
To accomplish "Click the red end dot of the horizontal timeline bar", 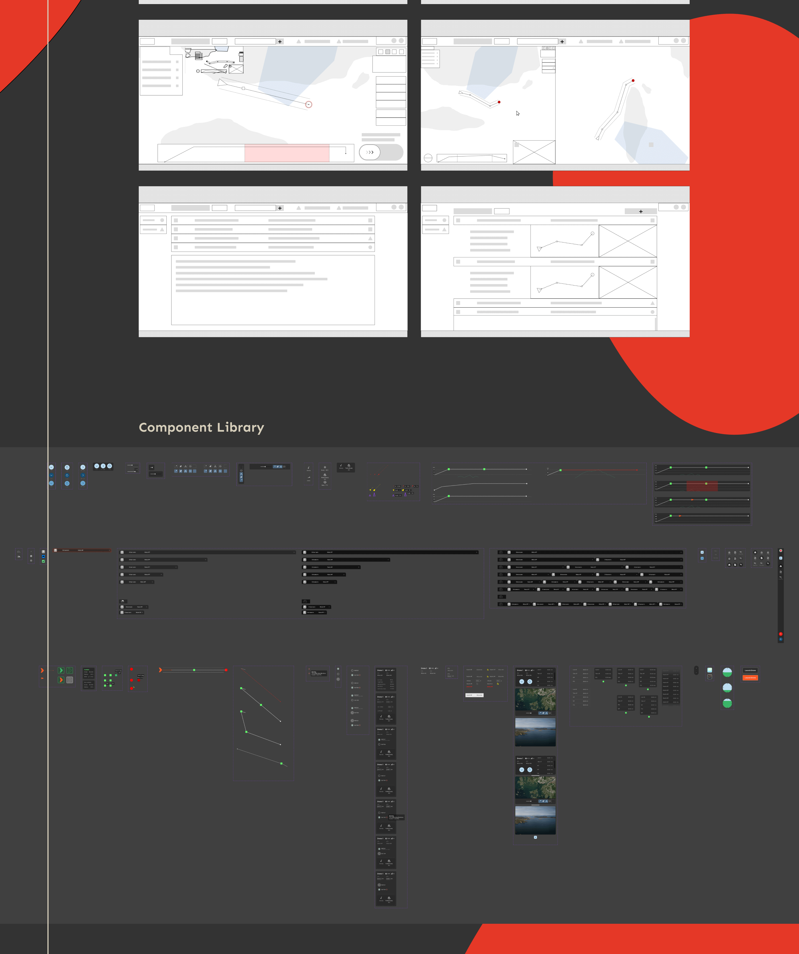I will [226, 670].
